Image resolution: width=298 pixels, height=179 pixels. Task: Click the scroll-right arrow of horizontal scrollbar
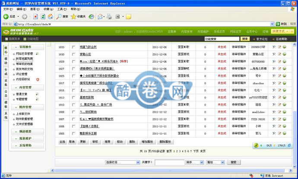[291, 170]
